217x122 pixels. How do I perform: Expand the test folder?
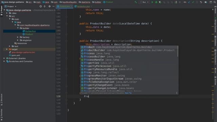click(9, 46)
